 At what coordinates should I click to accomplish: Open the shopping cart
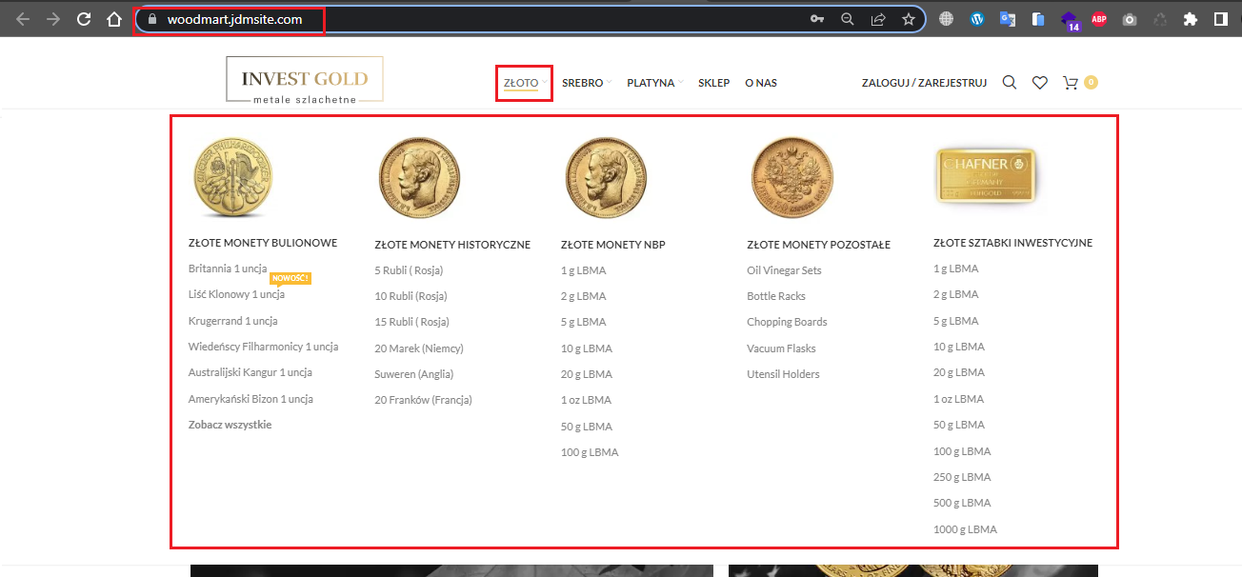coord(1080,83)
